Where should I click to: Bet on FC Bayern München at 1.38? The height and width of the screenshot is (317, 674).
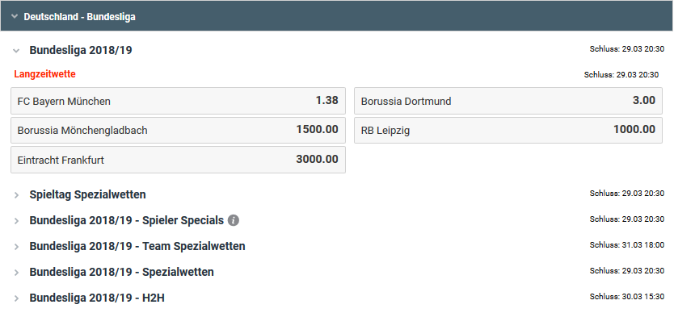click(x=178, y=101)
